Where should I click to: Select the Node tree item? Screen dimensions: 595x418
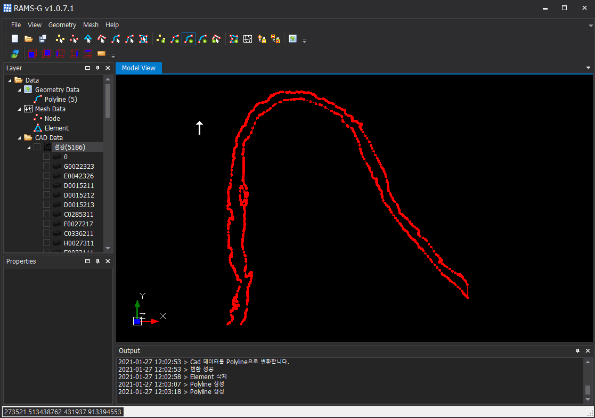point(52,119)
